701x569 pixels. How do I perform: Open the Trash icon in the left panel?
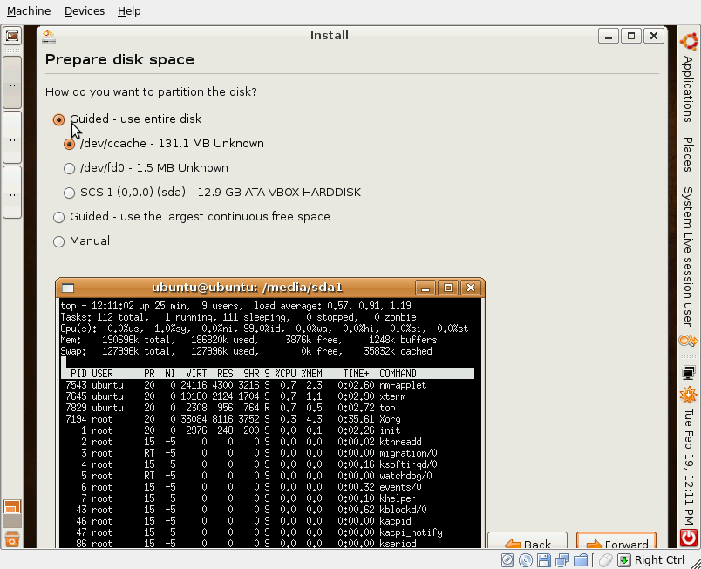click(x=12, y=539)
